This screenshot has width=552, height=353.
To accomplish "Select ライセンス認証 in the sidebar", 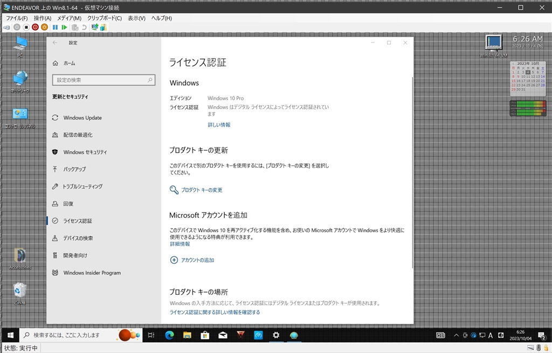I will coord(104,221).
